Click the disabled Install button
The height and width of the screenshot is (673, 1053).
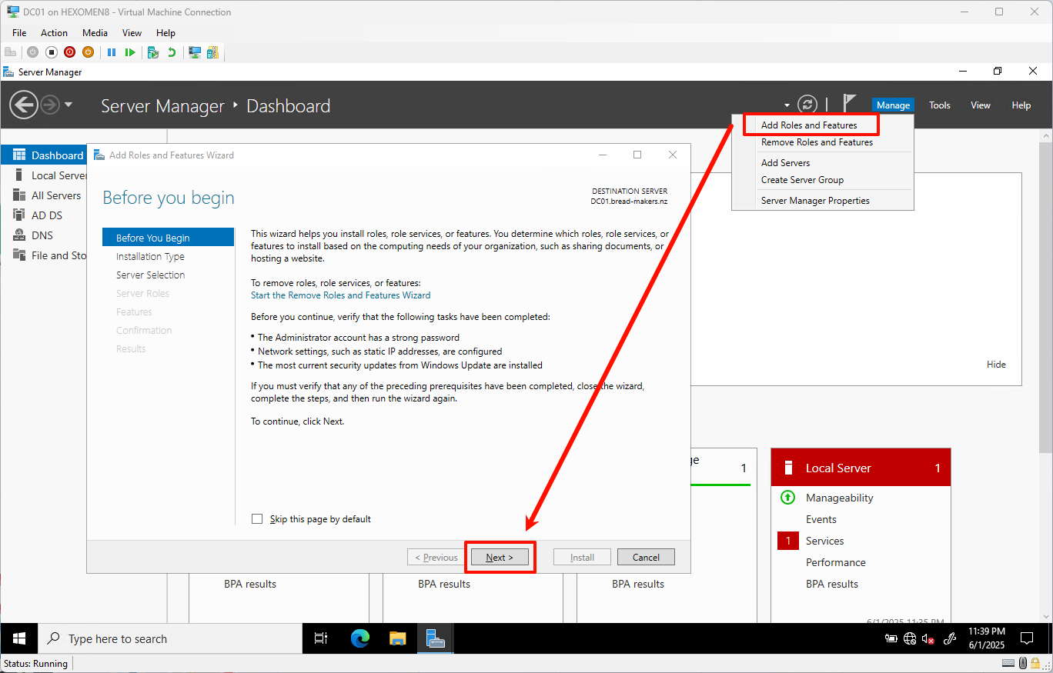coord(582,557)
